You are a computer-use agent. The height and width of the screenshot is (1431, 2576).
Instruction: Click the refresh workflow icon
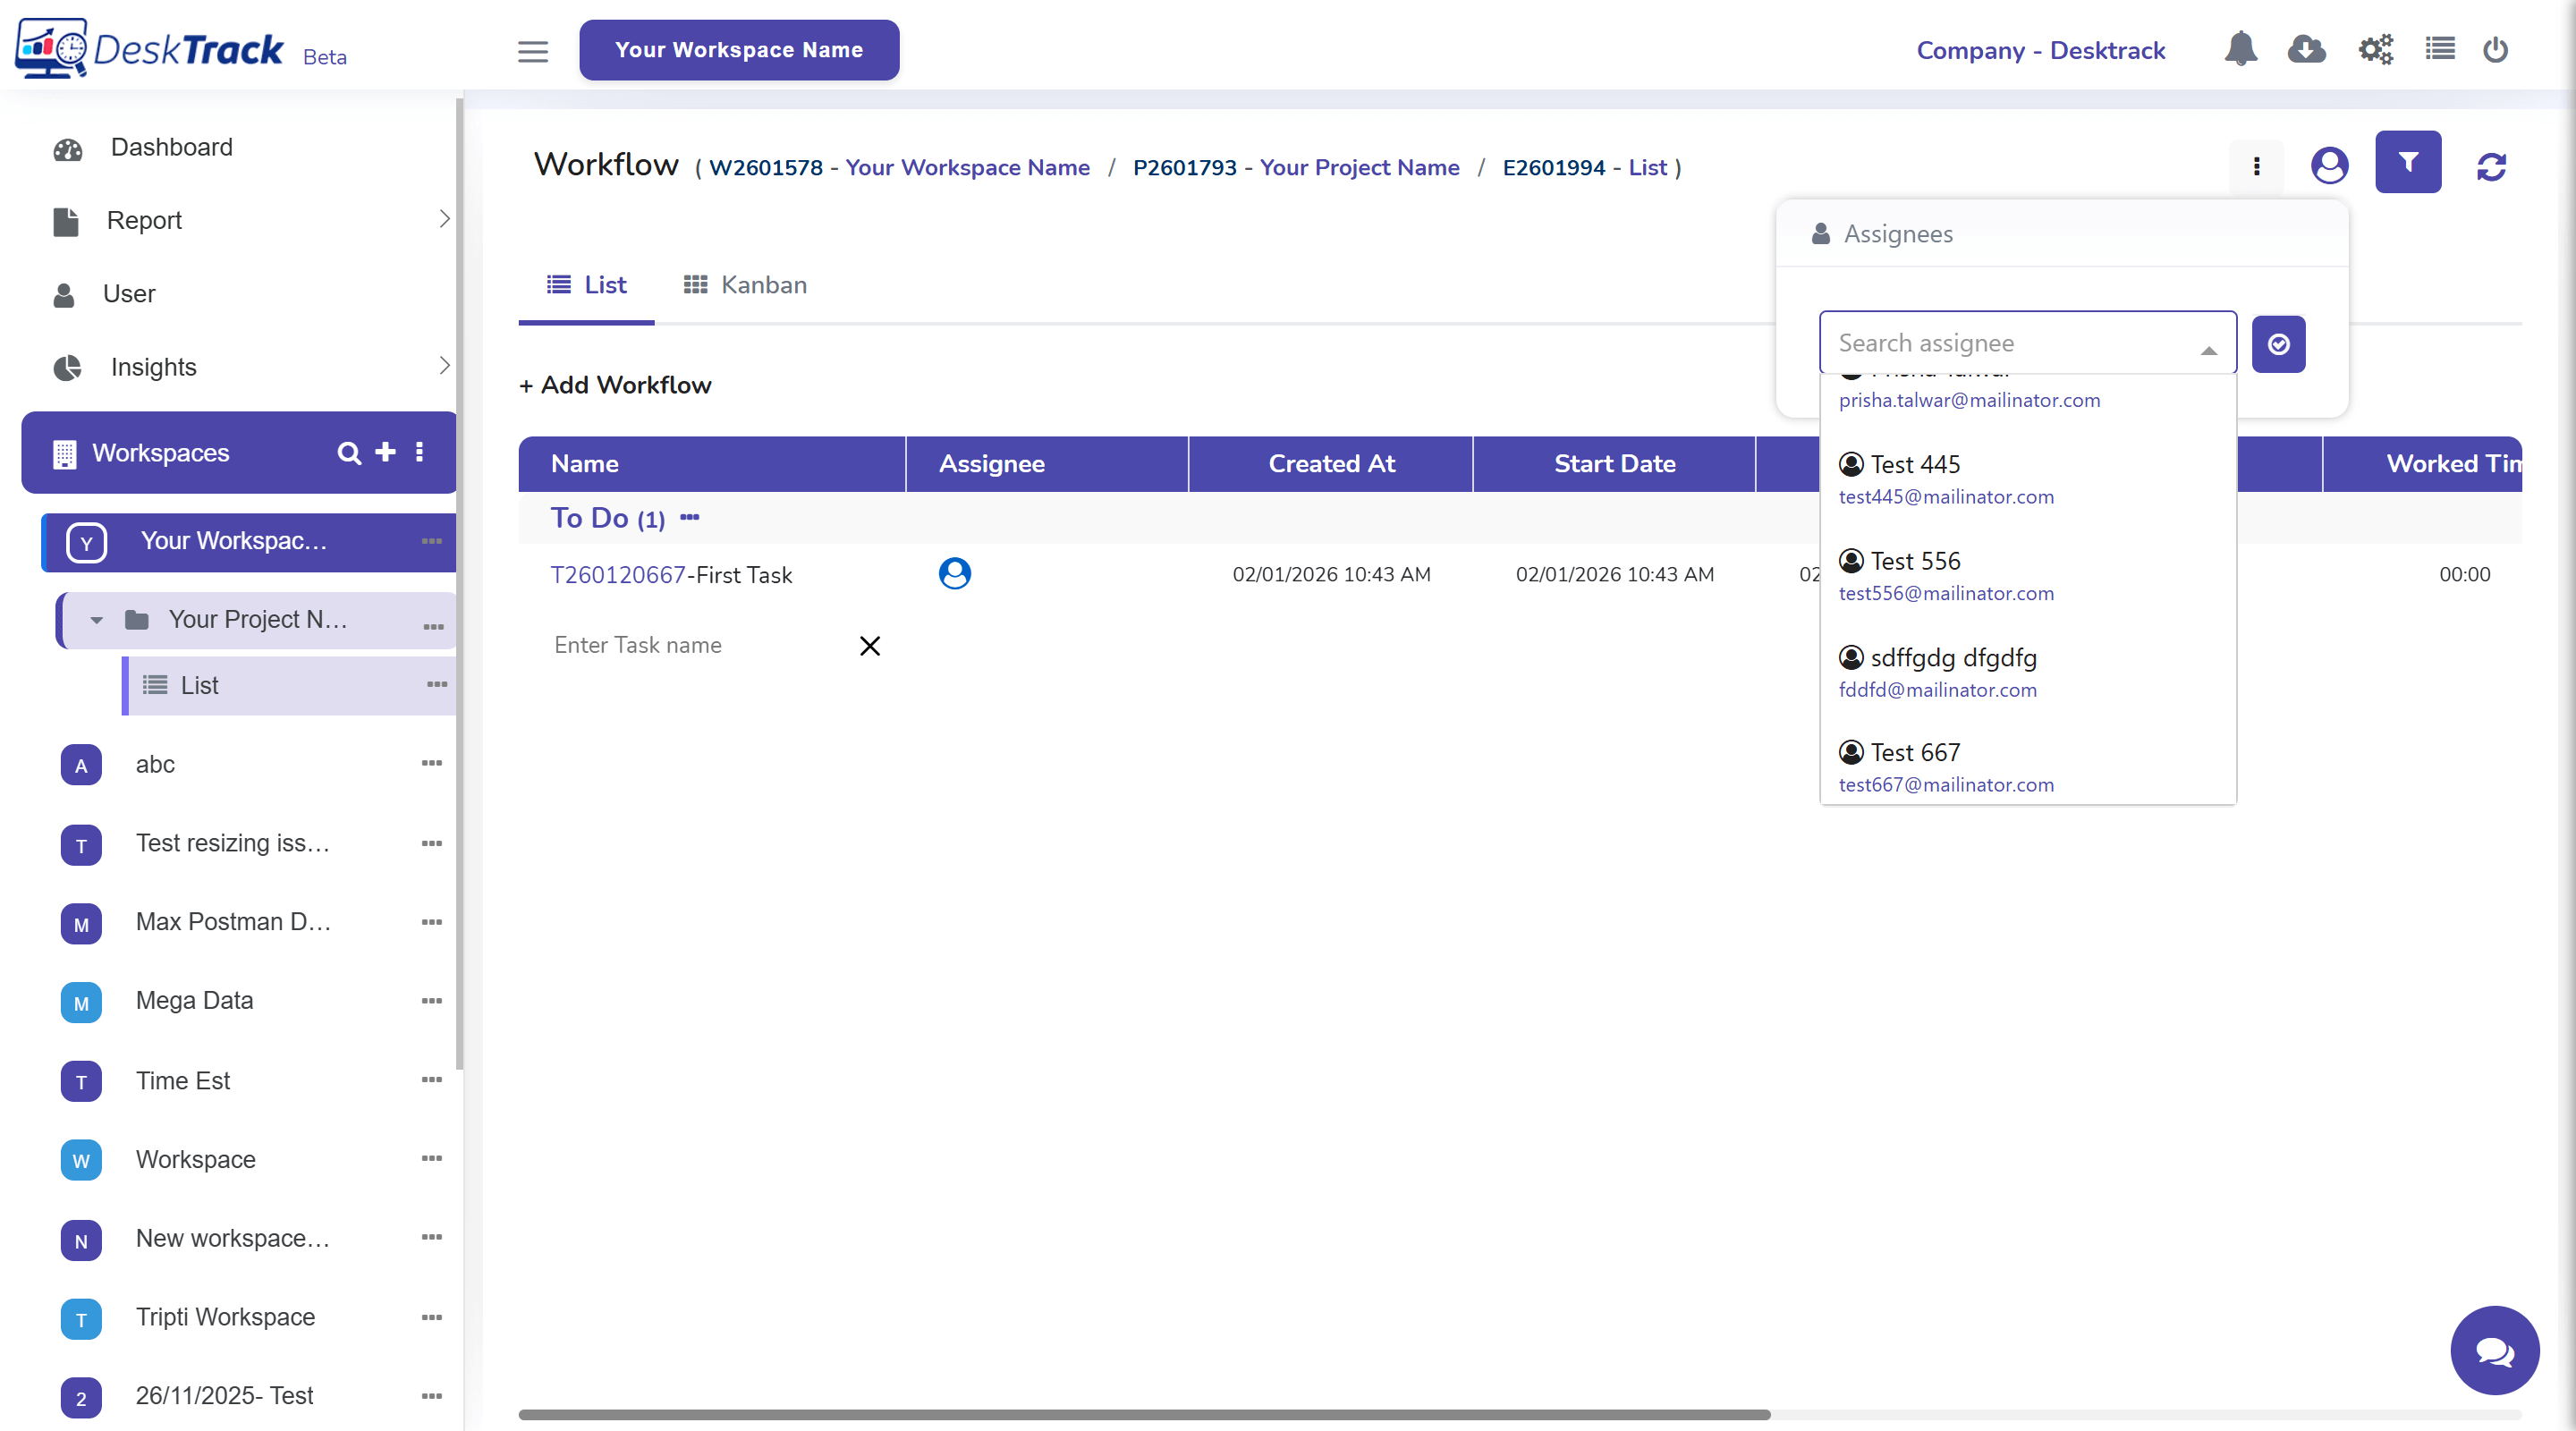2490,166
